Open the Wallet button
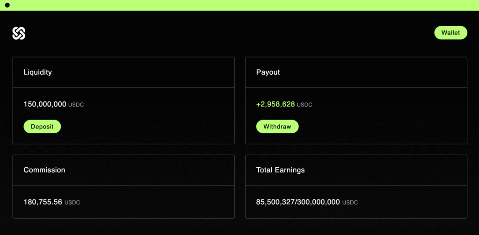The width and height of the screenshot is (479, 235). (450, 33)
